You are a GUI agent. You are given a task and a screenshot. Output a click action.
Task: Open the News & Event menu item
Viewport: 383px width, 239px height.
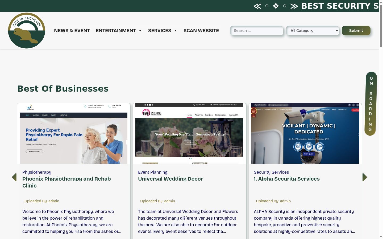click(72, 31)
